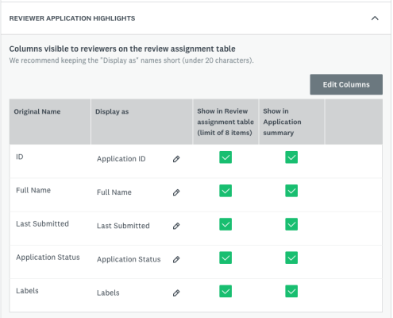Collapse the Reviewer Application Highlights section
The height and width of the screenshot is (318, 393).
[x=375, y=18]
